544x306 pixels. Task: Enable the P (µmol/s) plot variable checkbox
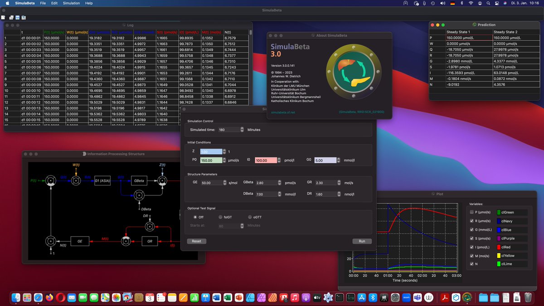pyautogui.click(x=473, y=212)
